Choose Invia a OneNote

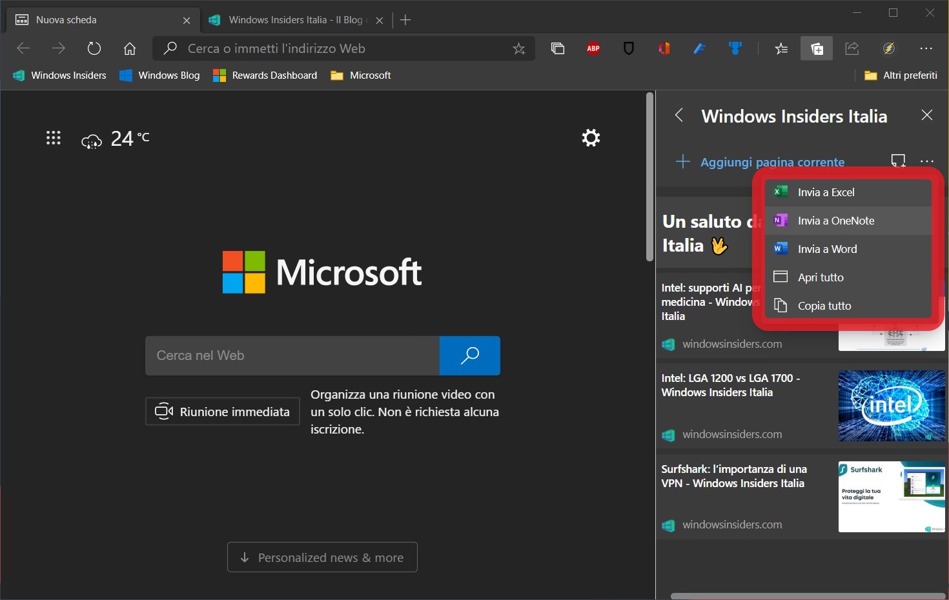[848, 221]
